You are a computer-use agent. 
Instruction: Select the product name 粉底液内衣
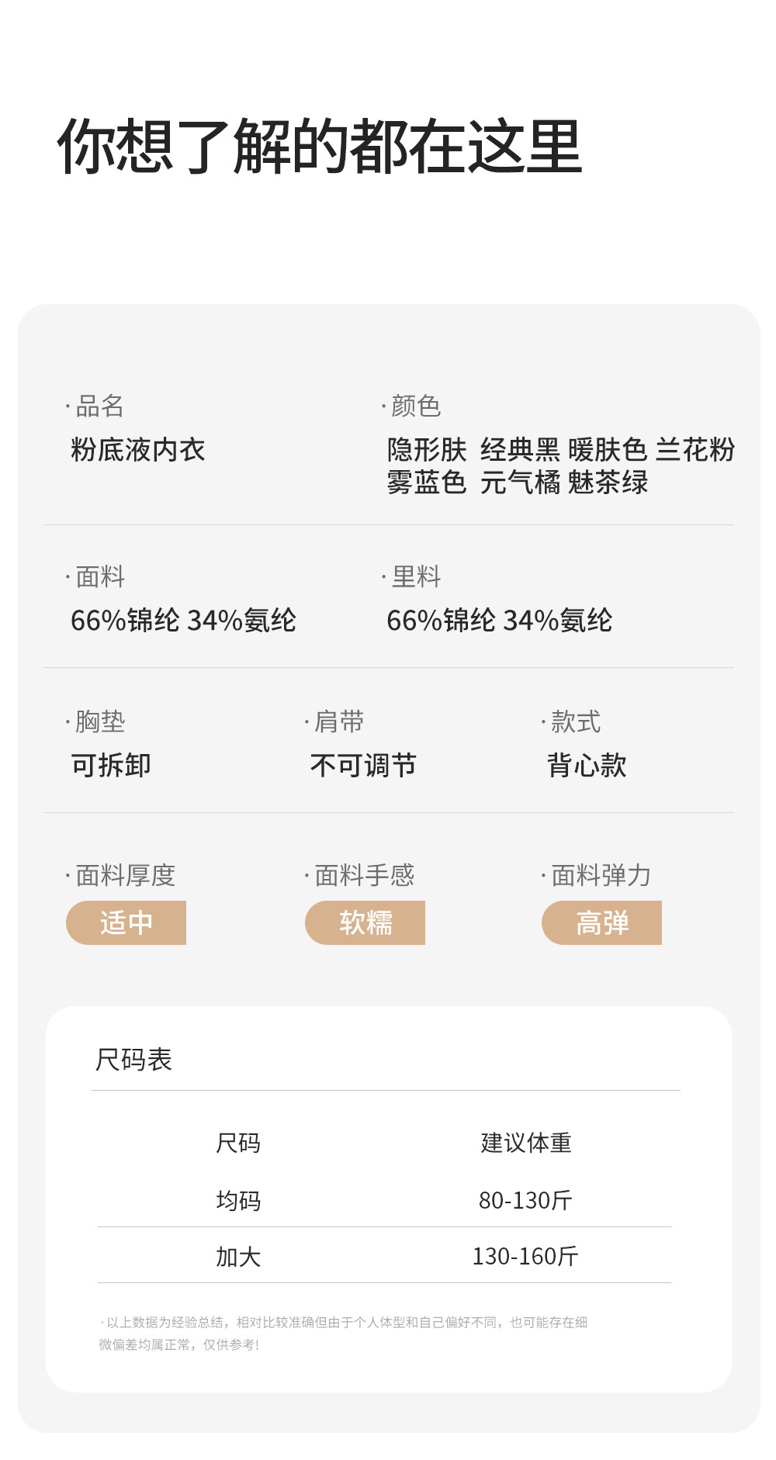137,450
